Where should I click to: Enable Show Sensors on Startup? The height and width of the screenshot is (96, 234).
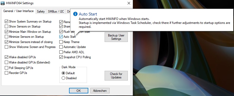(x=6, y=26)
